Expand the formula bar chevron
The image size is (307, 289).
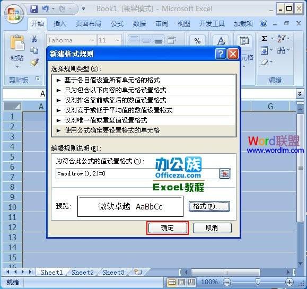[x=300, y=93]
